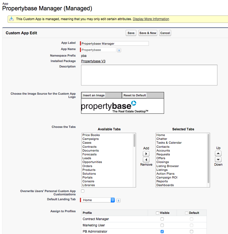
Task: Select Reports in Selected Tabs
Action: pyautogui.click(x=162, y=181)
